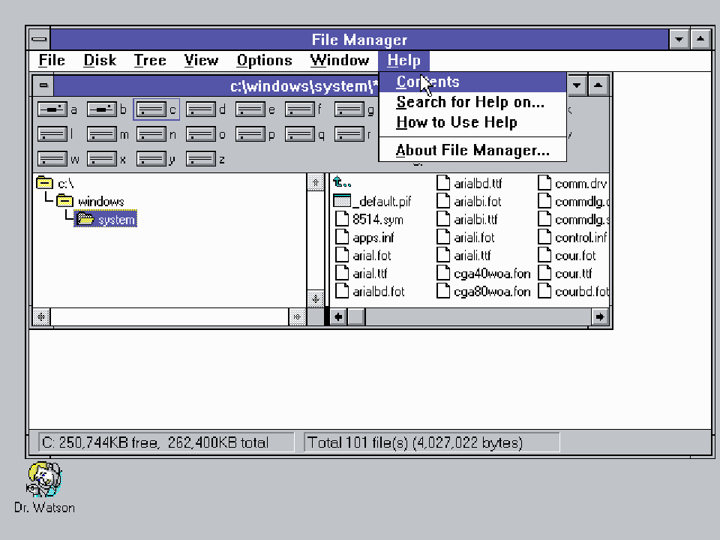The width and height of the screenshot is (720, 540).
Task: Click tree pane horizontal scroll right arrow
Action: 297,316
